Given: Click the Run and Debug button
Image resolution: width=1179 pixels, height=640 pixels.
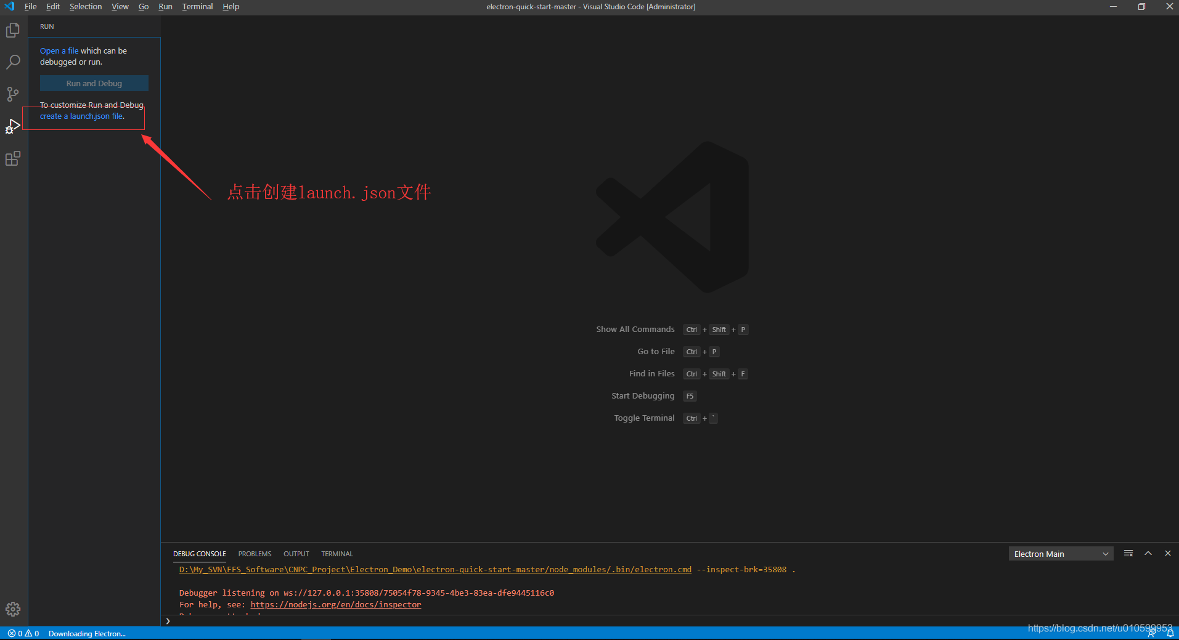Looking at the screenshot, I should coord(94,83).
